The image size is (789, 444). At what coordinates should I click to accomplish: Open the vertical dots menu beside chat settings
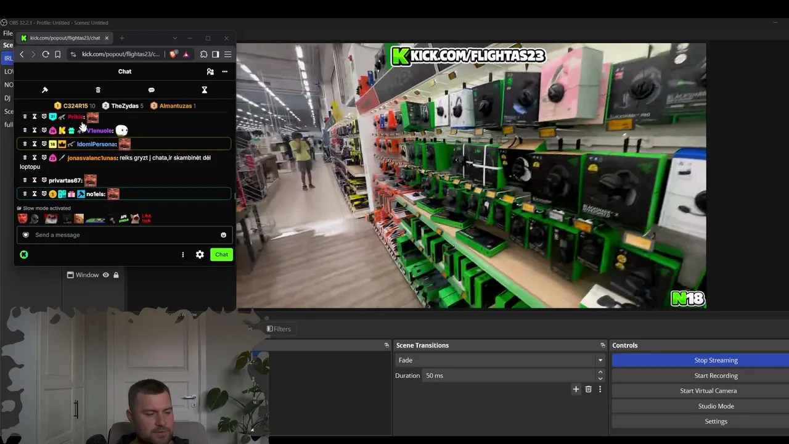tap(182, 255)
